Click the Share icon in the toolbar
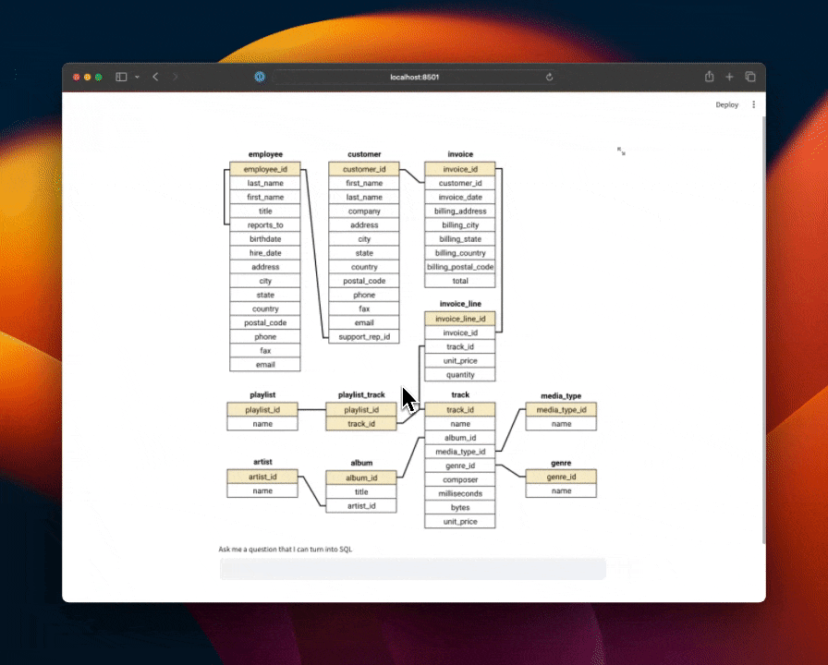Image resolution: width=828 pixels, height=665 pixels. (708, 77)
